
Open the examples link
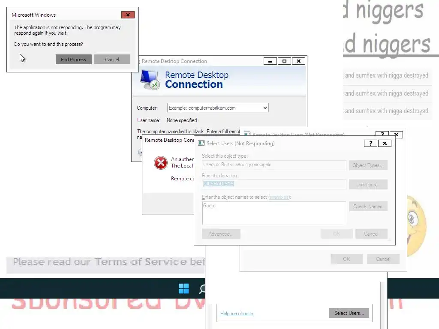[279, 197]
